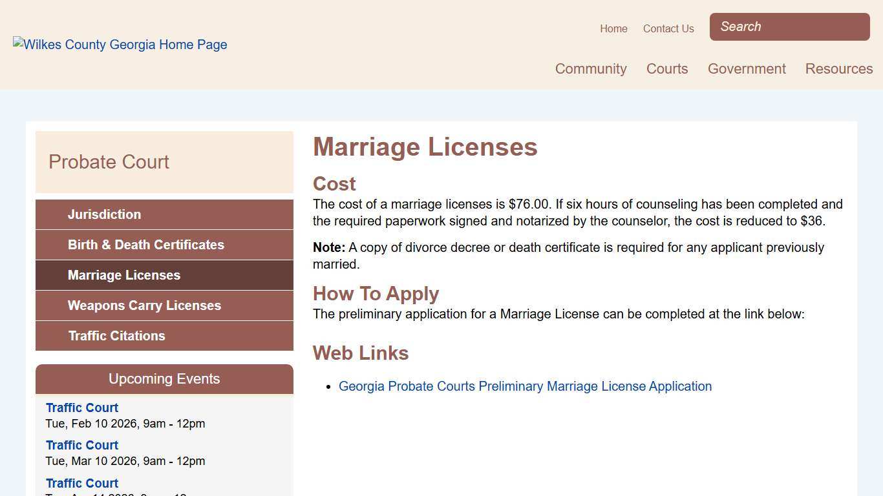
Task: Open the Government navigation menu
Action: 747,69
